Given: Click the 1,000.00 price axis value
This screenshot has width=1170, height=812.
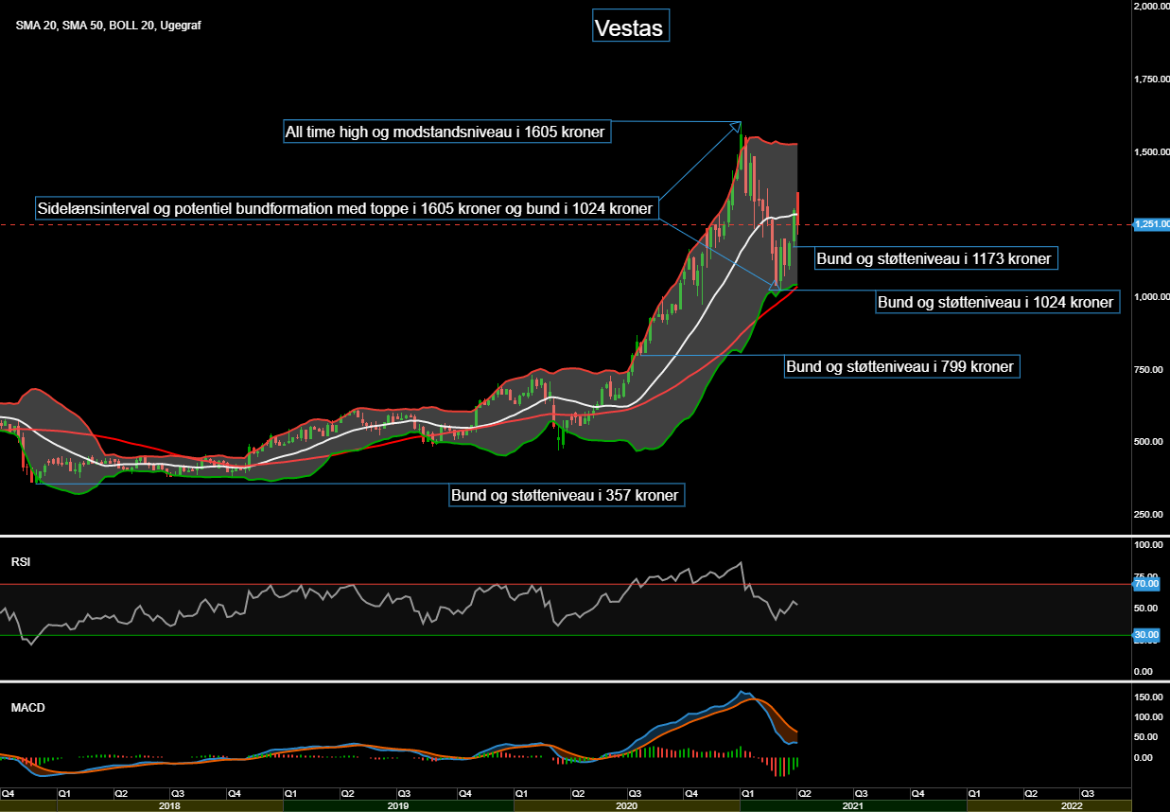Looking at the screenshot, I should tap(1151, 297).
